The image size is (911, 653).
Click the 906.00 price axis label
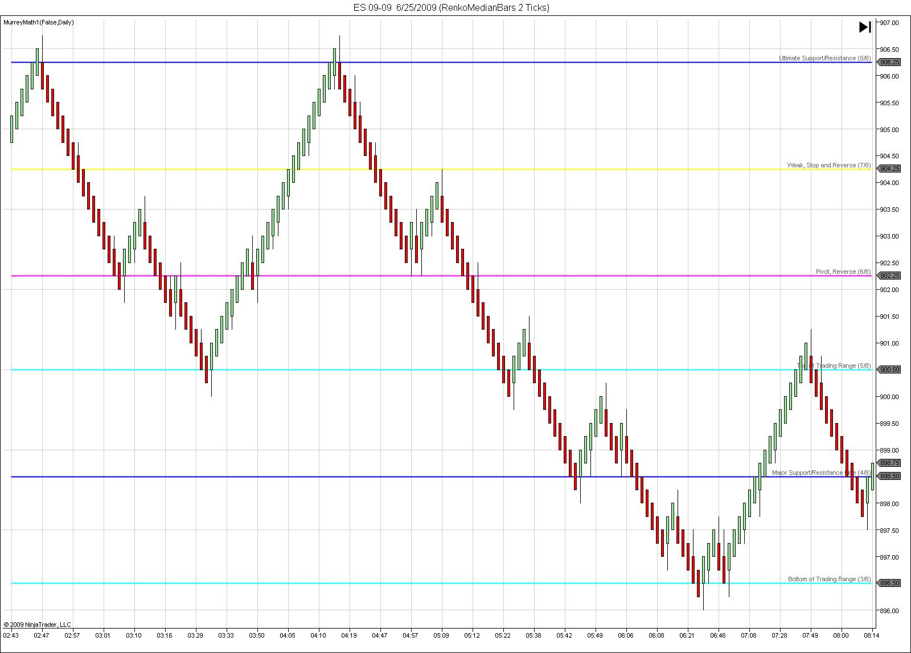[x=889, y=76]
